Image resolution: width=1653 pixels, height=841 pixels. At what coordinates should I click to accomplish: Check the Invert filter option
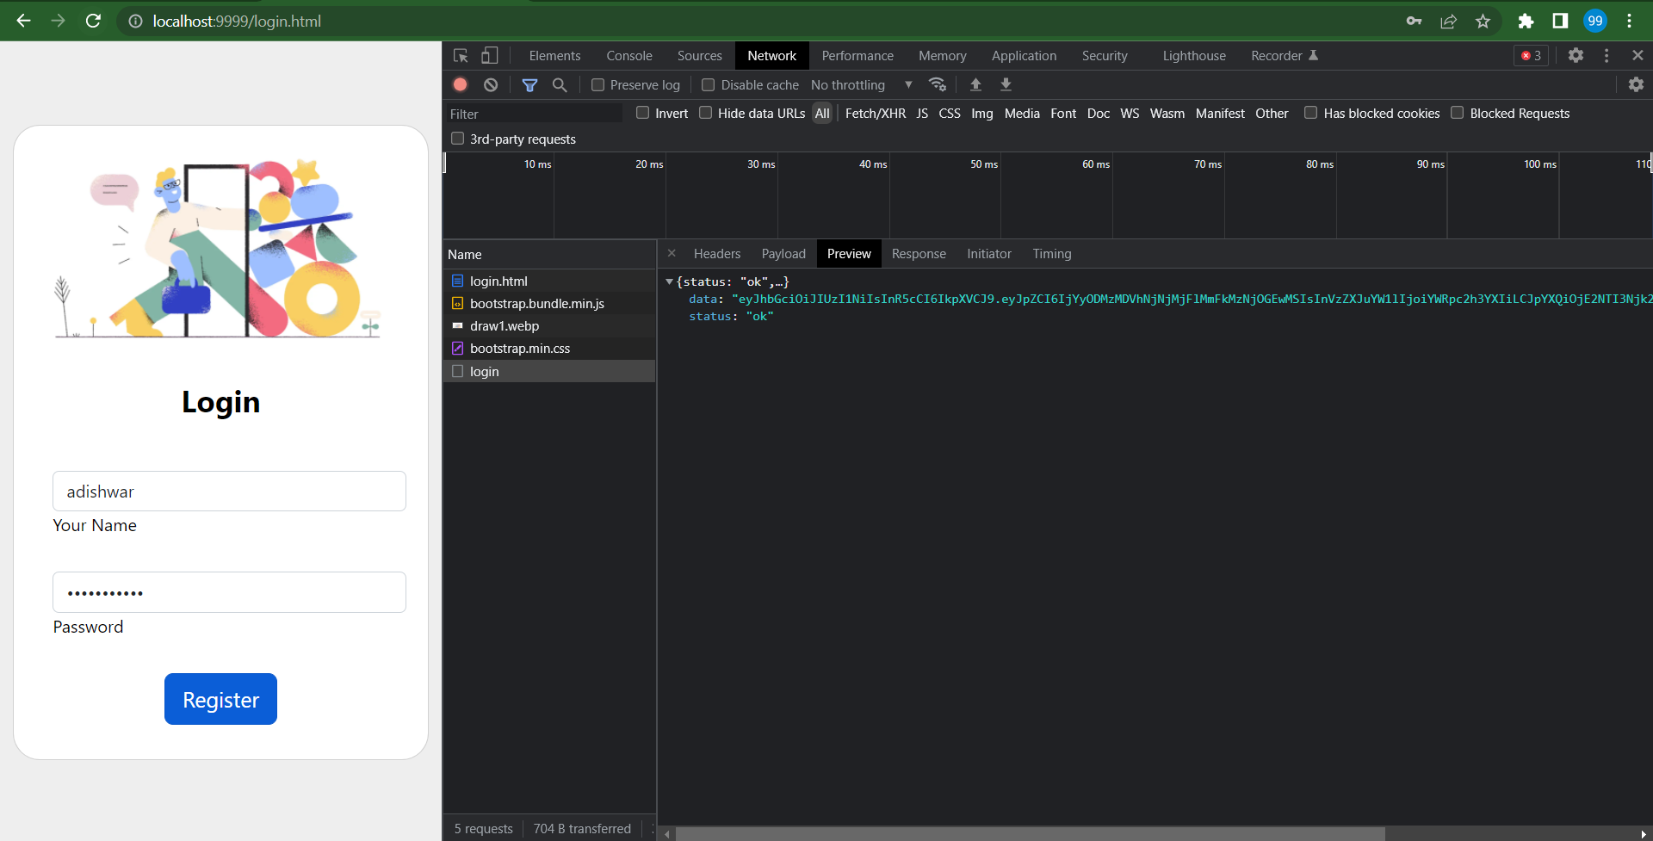pyautogui.click(x=642, y=113)
